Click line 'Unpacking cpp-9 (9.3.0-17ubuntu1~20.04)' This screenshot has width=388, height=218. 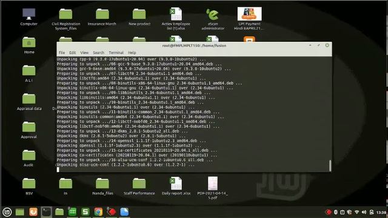131,59
